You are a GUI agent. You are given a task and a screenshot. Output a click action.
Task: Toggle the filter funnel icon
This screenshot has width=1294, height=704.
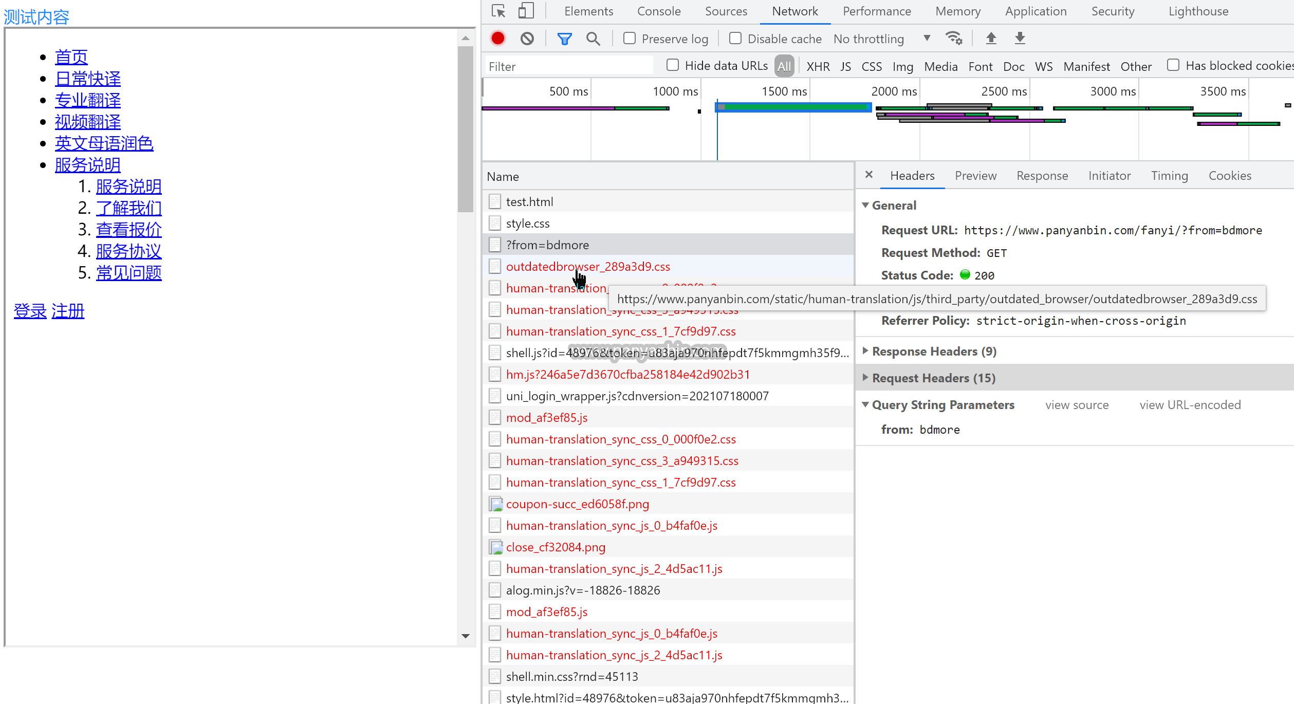[x=564, y=39]
